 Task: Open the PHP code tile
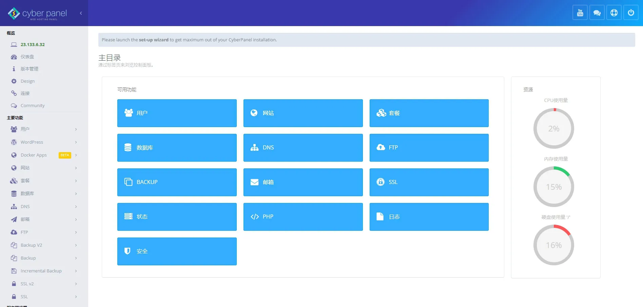click(x=303, y=217)
